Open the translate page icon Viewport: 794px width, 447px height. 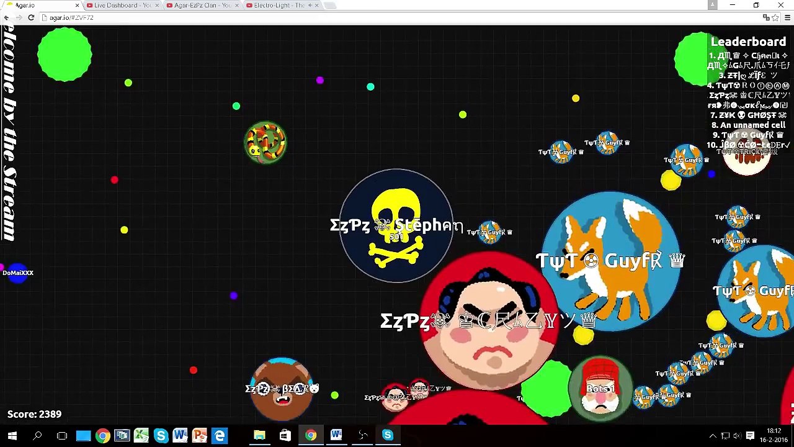tap(766, 17)
